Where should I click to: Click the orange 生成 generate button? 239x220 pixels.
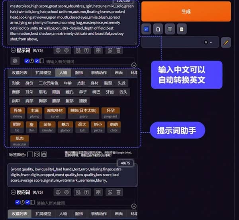(x=186, y=12)
